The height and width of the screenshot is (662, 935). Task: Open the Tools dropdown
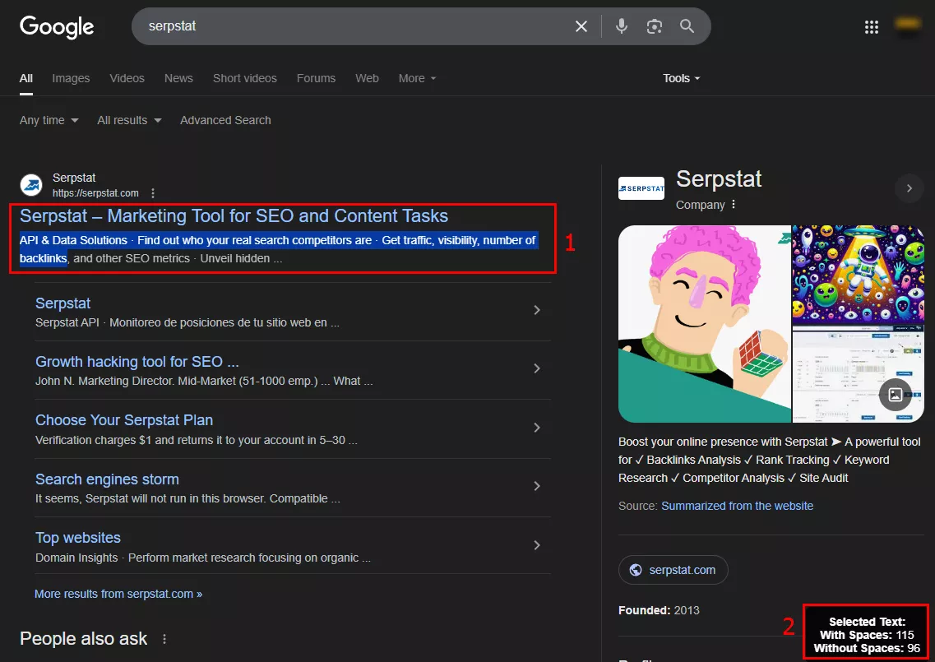[681, 78]
